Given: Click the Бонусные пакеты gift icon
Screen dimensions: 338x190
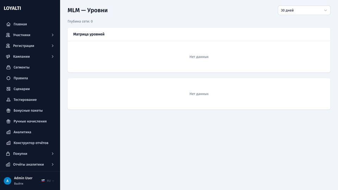Looking at the screenshot, I should point(8,110).
